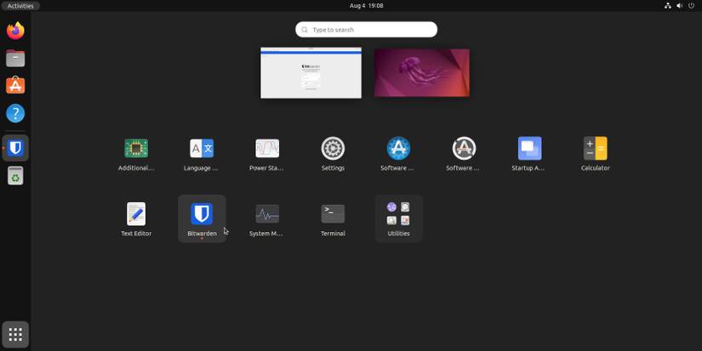Open the Calculator app
This screenshot has height=351, width=702.
click(595, 153)
